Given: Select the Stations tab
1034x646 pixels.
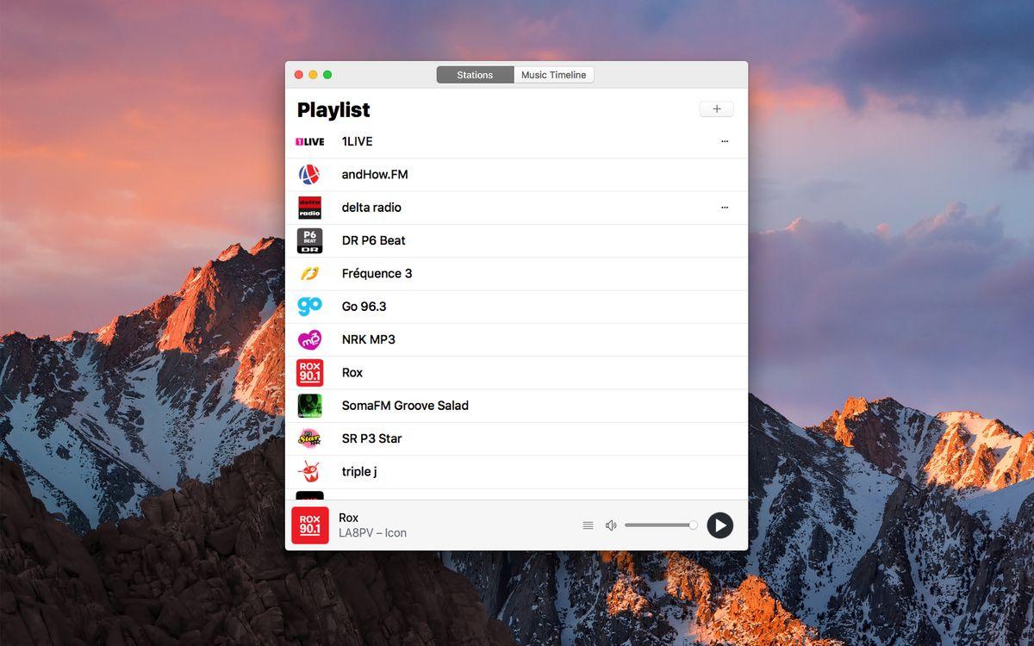Looking at the screenshot, I should click(475, 75).
